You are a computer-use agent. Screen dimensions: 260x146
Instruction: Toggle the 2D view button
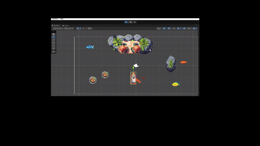point(164,29)
